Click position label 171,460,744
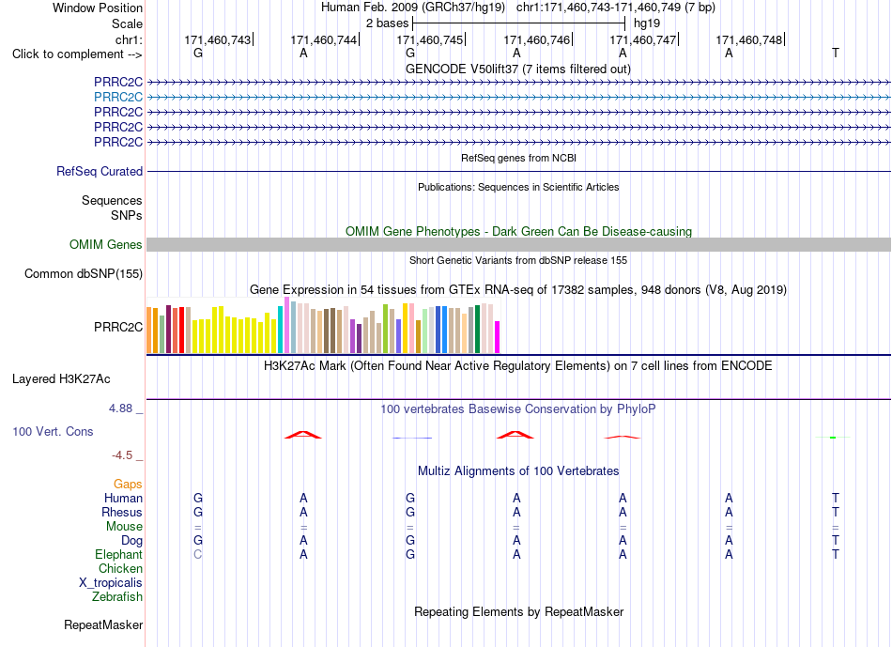The height and width of the screenshot is (647, 892). tap(324, 39)
